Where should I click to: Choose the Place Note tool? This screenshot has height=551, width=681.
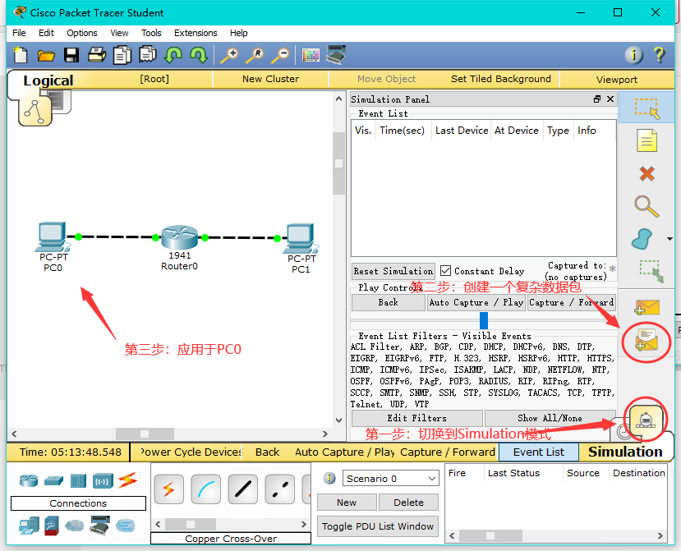646,140
